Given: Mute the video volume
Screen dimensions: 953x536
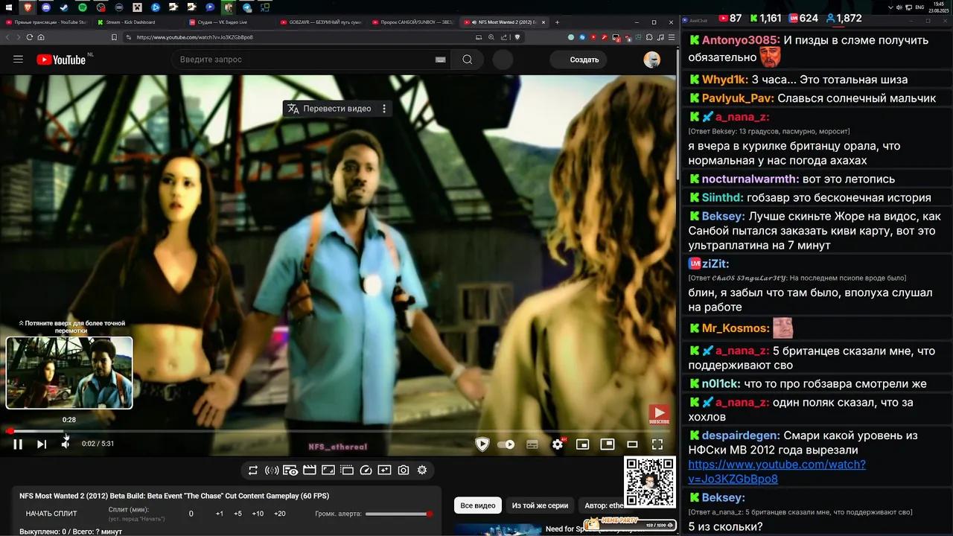Looking at the screenshot, I should 66,444.
